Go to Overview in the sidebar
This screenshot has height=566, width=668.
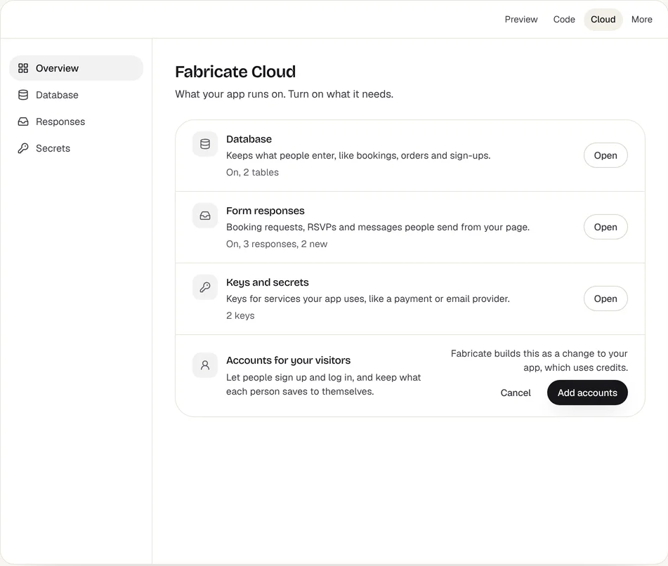77,68
